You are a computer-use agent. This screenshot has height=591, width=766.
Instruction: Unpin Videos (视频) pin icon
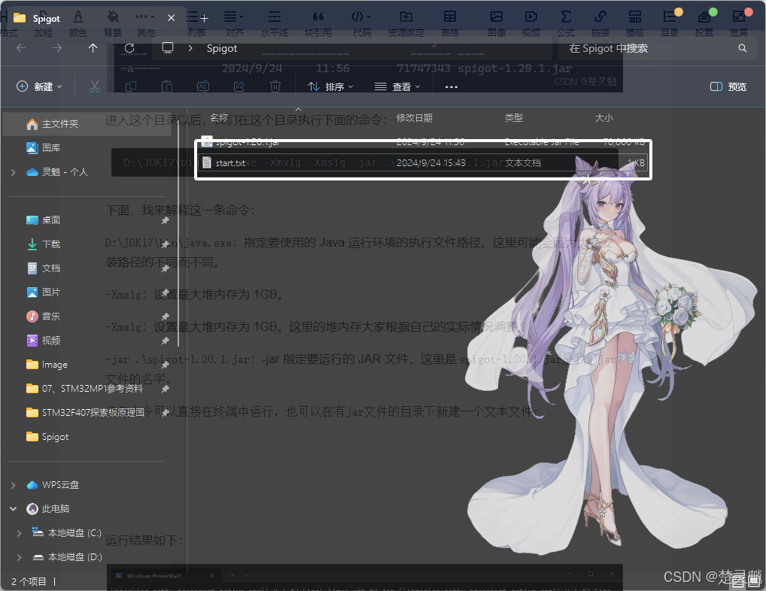click(x=165, y=341)
